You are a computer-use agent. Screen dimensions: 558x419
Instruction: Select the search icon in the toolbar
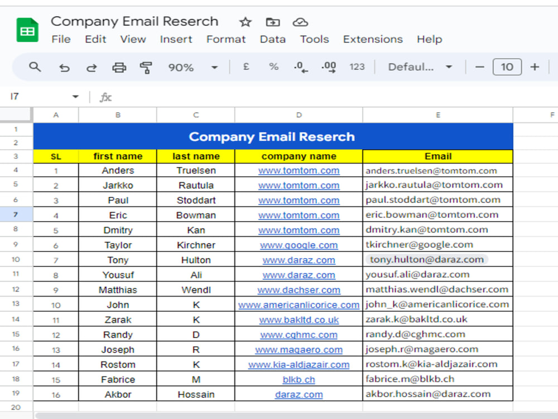coord(35,66)
